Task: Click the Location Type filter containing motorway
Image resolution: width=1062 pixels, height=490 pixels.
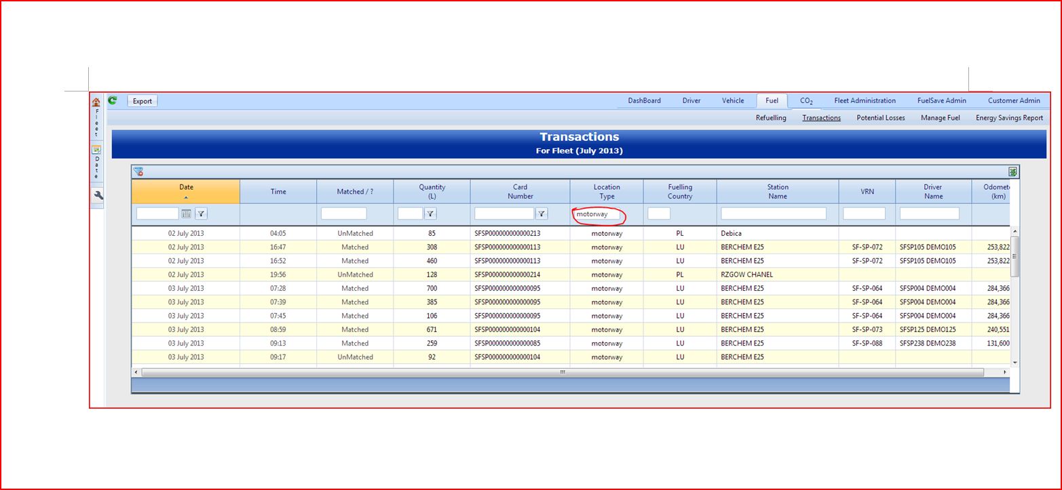Action: click(597, 214)
